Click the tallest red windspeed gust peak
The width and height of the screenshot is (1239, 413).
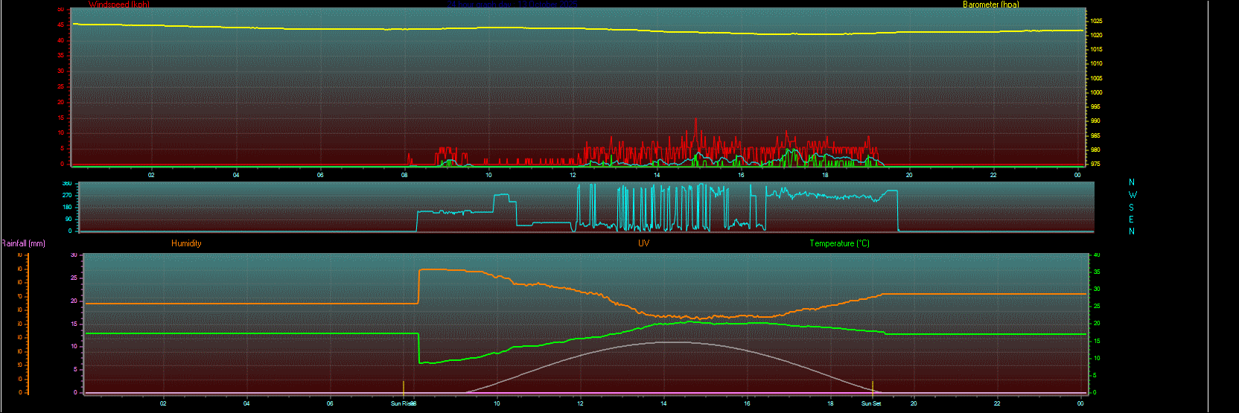696,119
